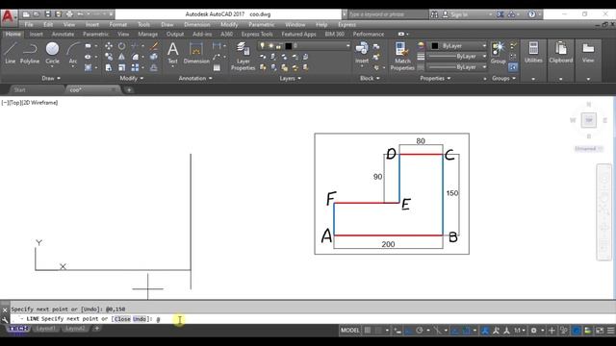Image resolution: width=616 pixels, height=346 pixels.
Task: Select the Polyline tool
Action: 30,53
